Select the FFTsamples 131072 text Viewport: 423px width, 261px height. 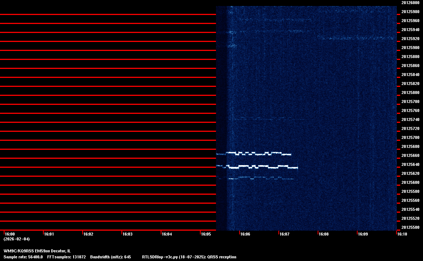(67, 257)
